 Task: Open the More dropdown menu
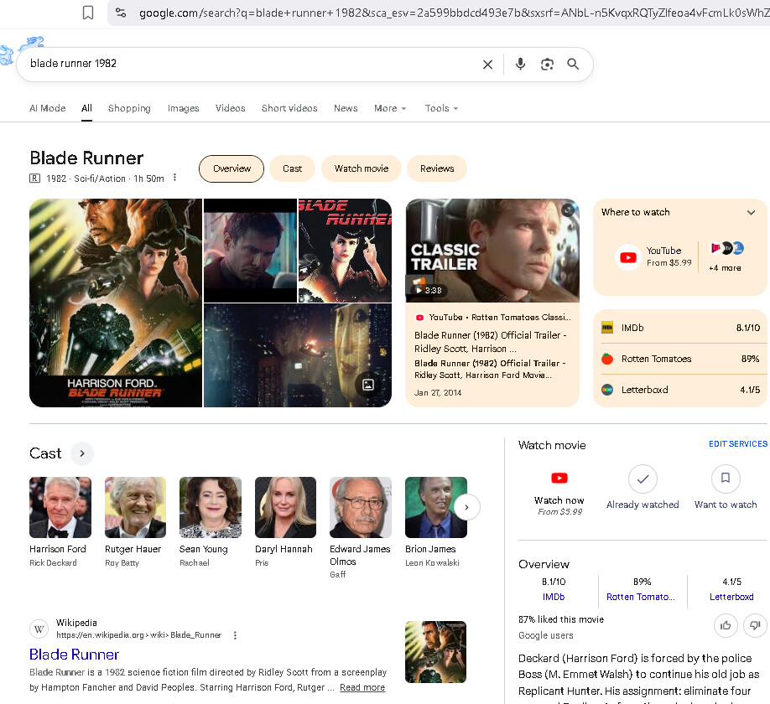tap(390, 108)
